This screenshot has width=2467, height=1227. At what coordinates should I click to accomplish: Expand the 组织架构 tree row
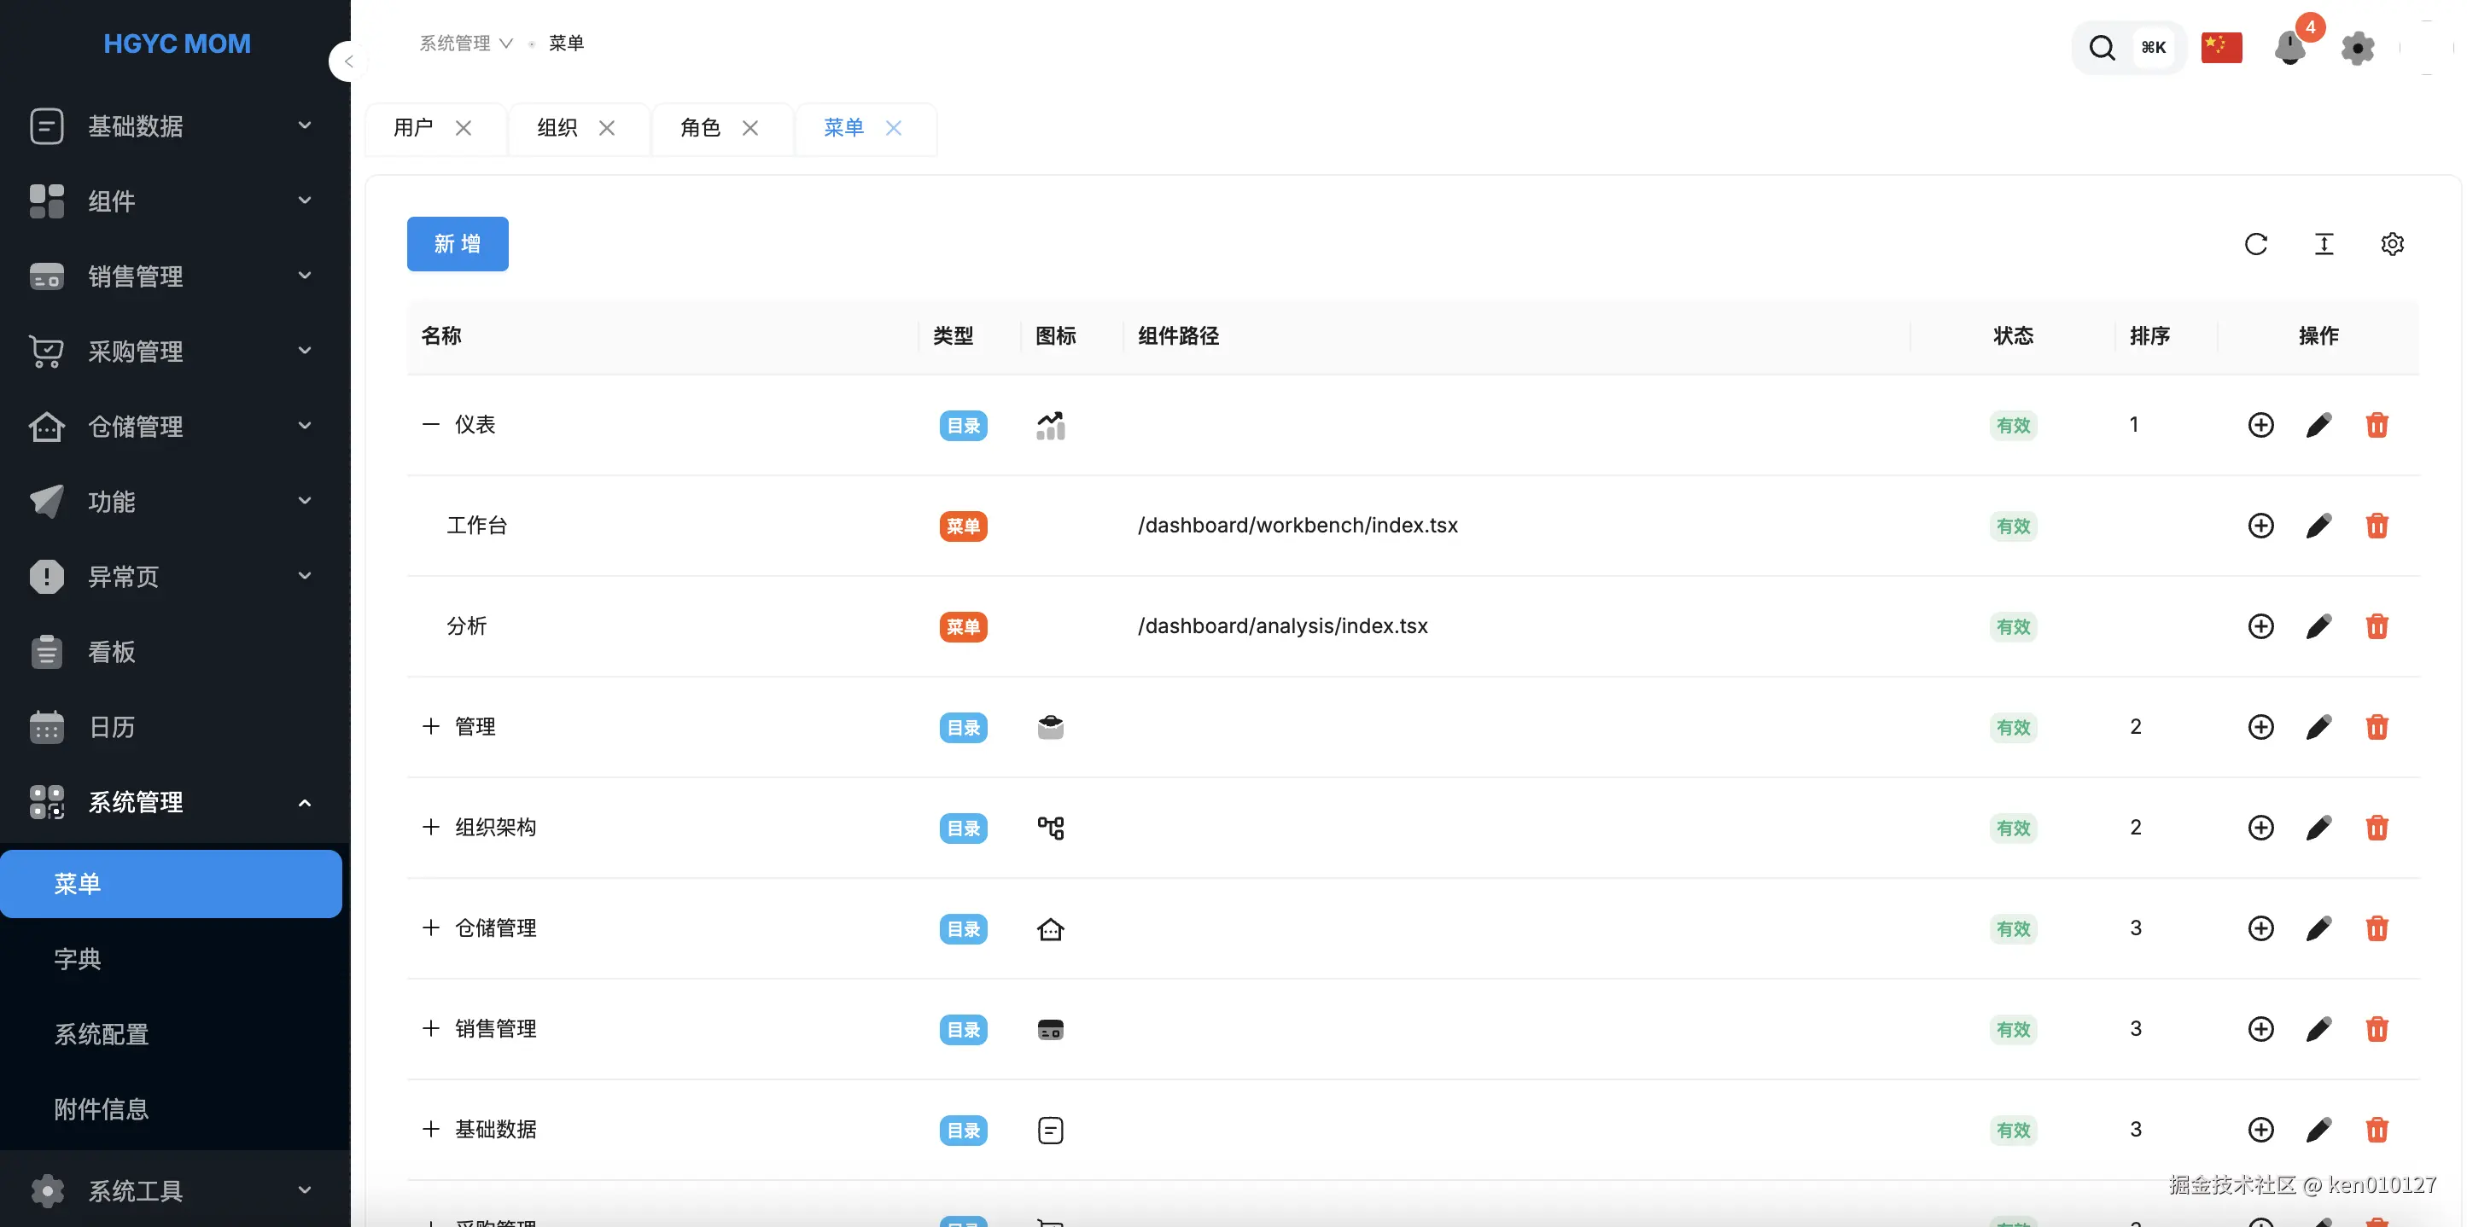click(431, 828)
